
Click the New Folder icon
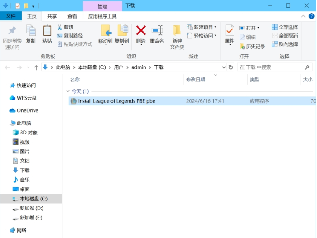tap(177, 30)
